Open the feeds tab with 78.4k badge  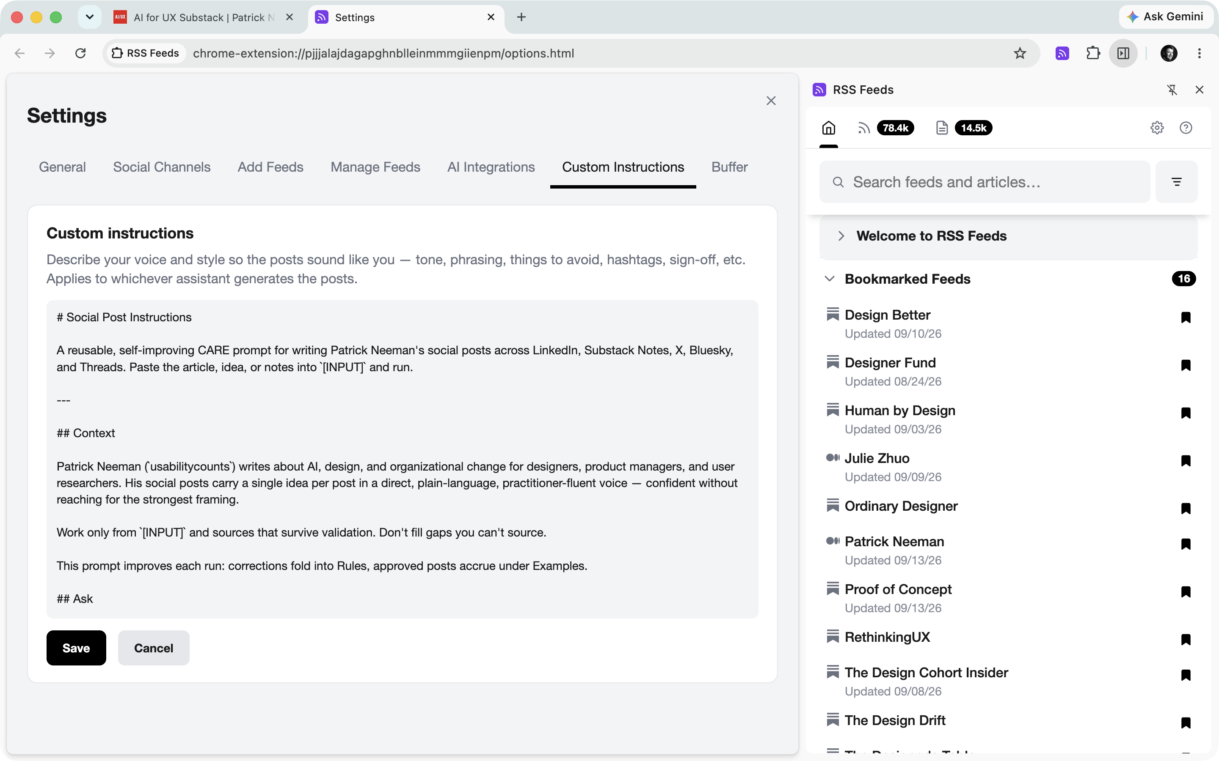coord(885,128)
